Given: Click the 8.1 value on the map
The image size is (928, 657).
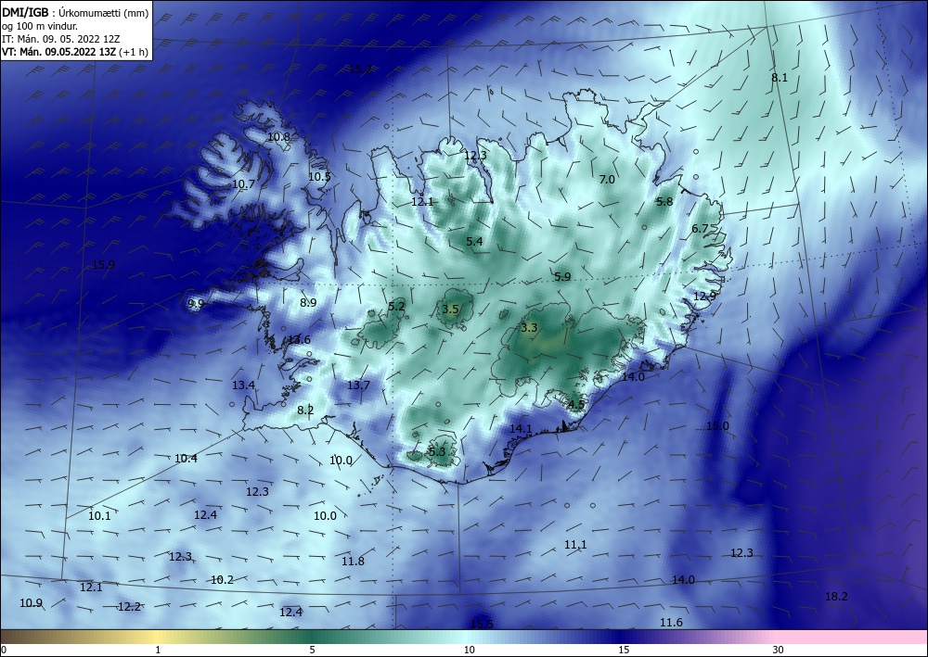Looking at the screenshot, I should (x=780, y=78).
